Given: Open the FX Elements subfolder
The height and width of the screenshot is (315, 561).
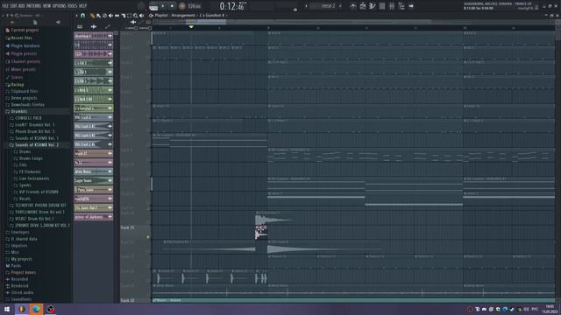Looking at the screenshot, I should coord(30,171).
